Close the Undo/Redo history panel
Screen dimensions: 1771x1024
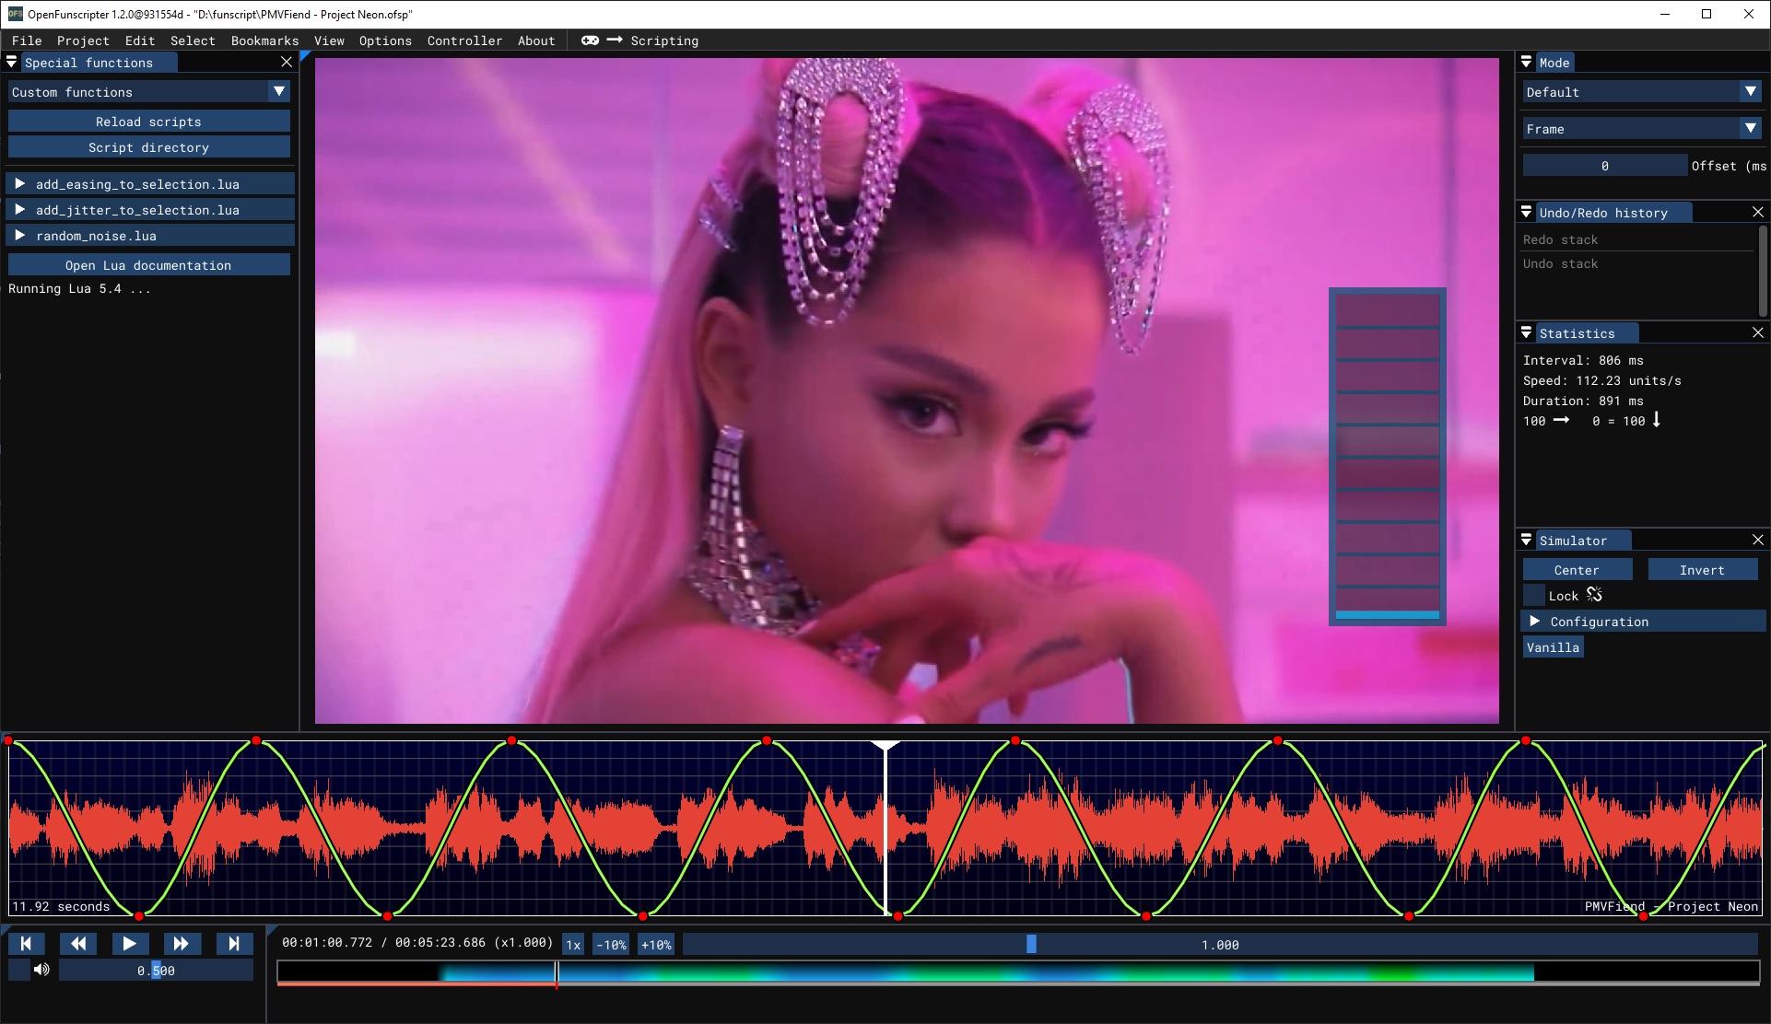click(x=1758, y=212)
